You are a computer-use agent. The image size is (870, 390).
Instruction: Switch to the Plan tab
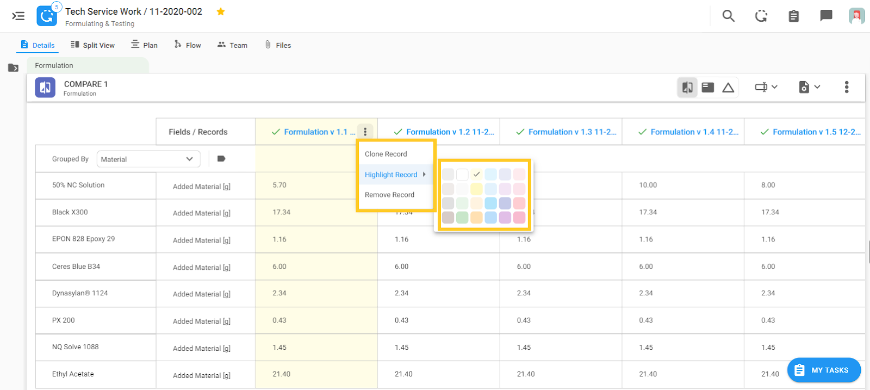[x=144, y=45]
